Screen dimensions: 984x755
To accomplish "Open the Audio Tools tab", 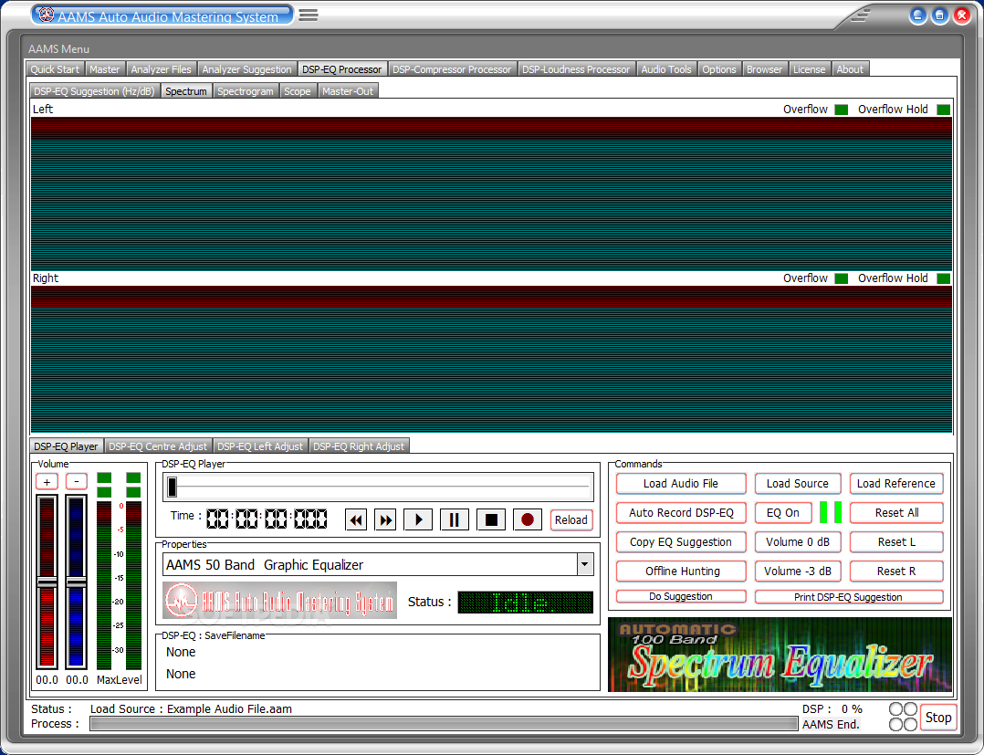I will point(666,69).
